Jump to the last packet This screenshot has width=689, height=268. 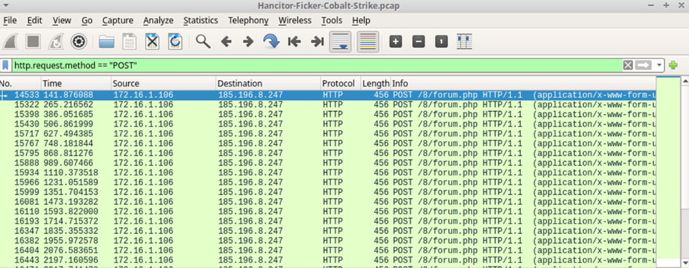(x=317, y=42)
